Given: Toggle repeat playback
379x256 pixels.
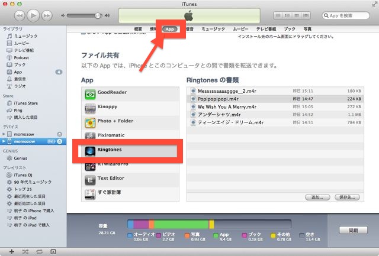Looking at the screenshot, I should click(40, 252).
